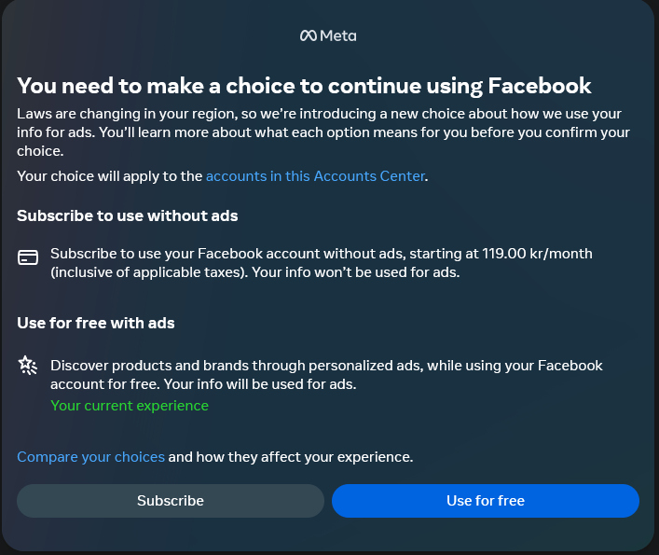659x555 pixels.
Task: Choose the Use for free button
Action: click(485, 501)
